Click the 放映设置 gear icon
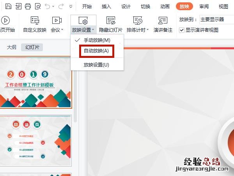Image resolution: width=234 pixels, height=176 pixels. point(83,20)
